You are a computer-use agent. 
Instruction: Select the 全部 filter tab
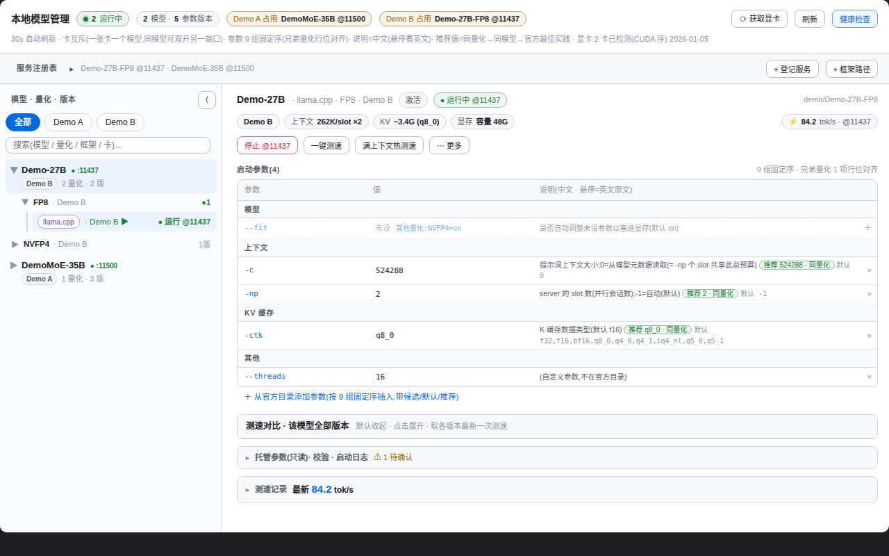[x=23, y=122]
